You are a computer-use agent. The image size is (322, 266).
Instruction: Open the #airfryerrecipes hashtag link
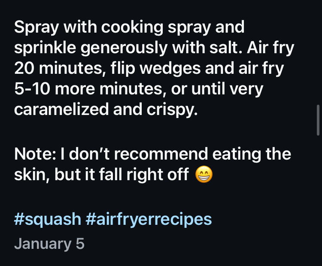coord(149,219)
